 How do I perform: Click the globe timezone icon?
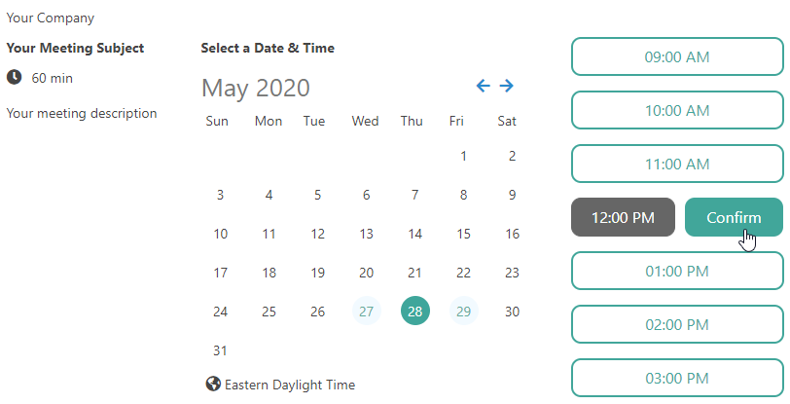coord(213,384)
